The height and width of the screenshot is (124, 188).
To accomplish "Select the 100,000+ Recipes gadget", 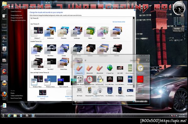I will coord(80,80).
